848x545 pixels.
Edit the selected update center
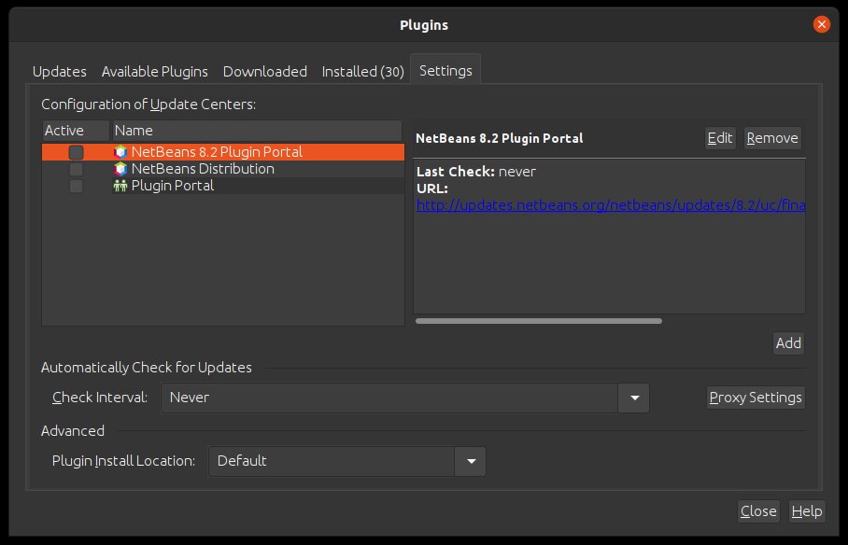coord(720,137)
